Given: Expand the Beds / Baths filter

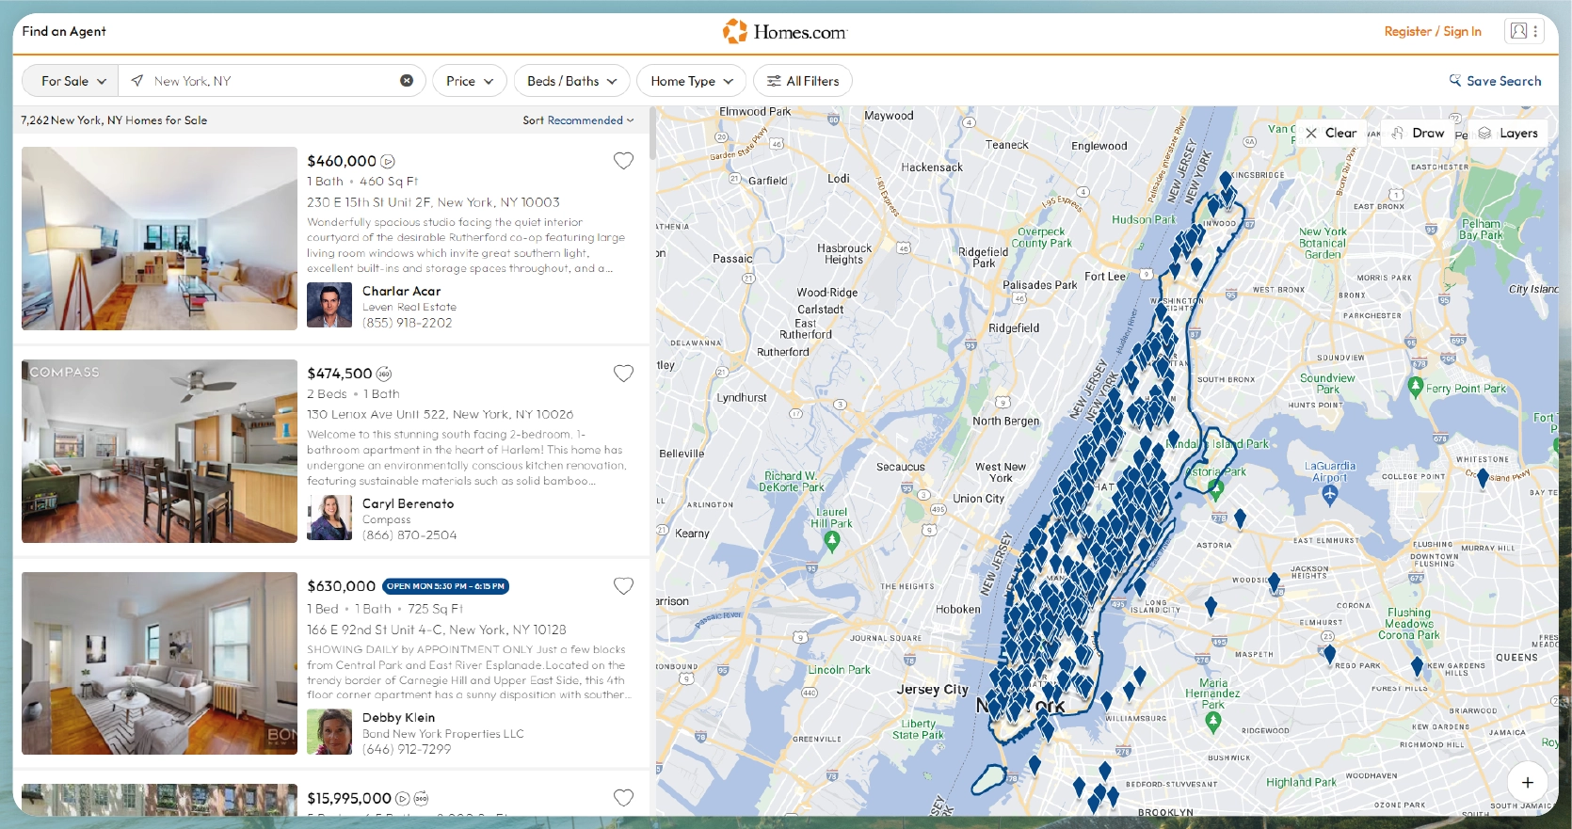Looking at the screenshot, I should pos(572,81).
